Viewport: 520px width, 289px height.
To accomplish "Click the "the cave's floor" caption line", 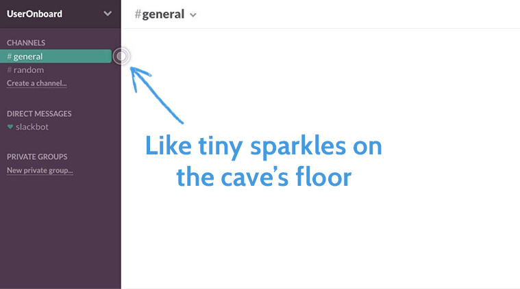I will 263,176.
